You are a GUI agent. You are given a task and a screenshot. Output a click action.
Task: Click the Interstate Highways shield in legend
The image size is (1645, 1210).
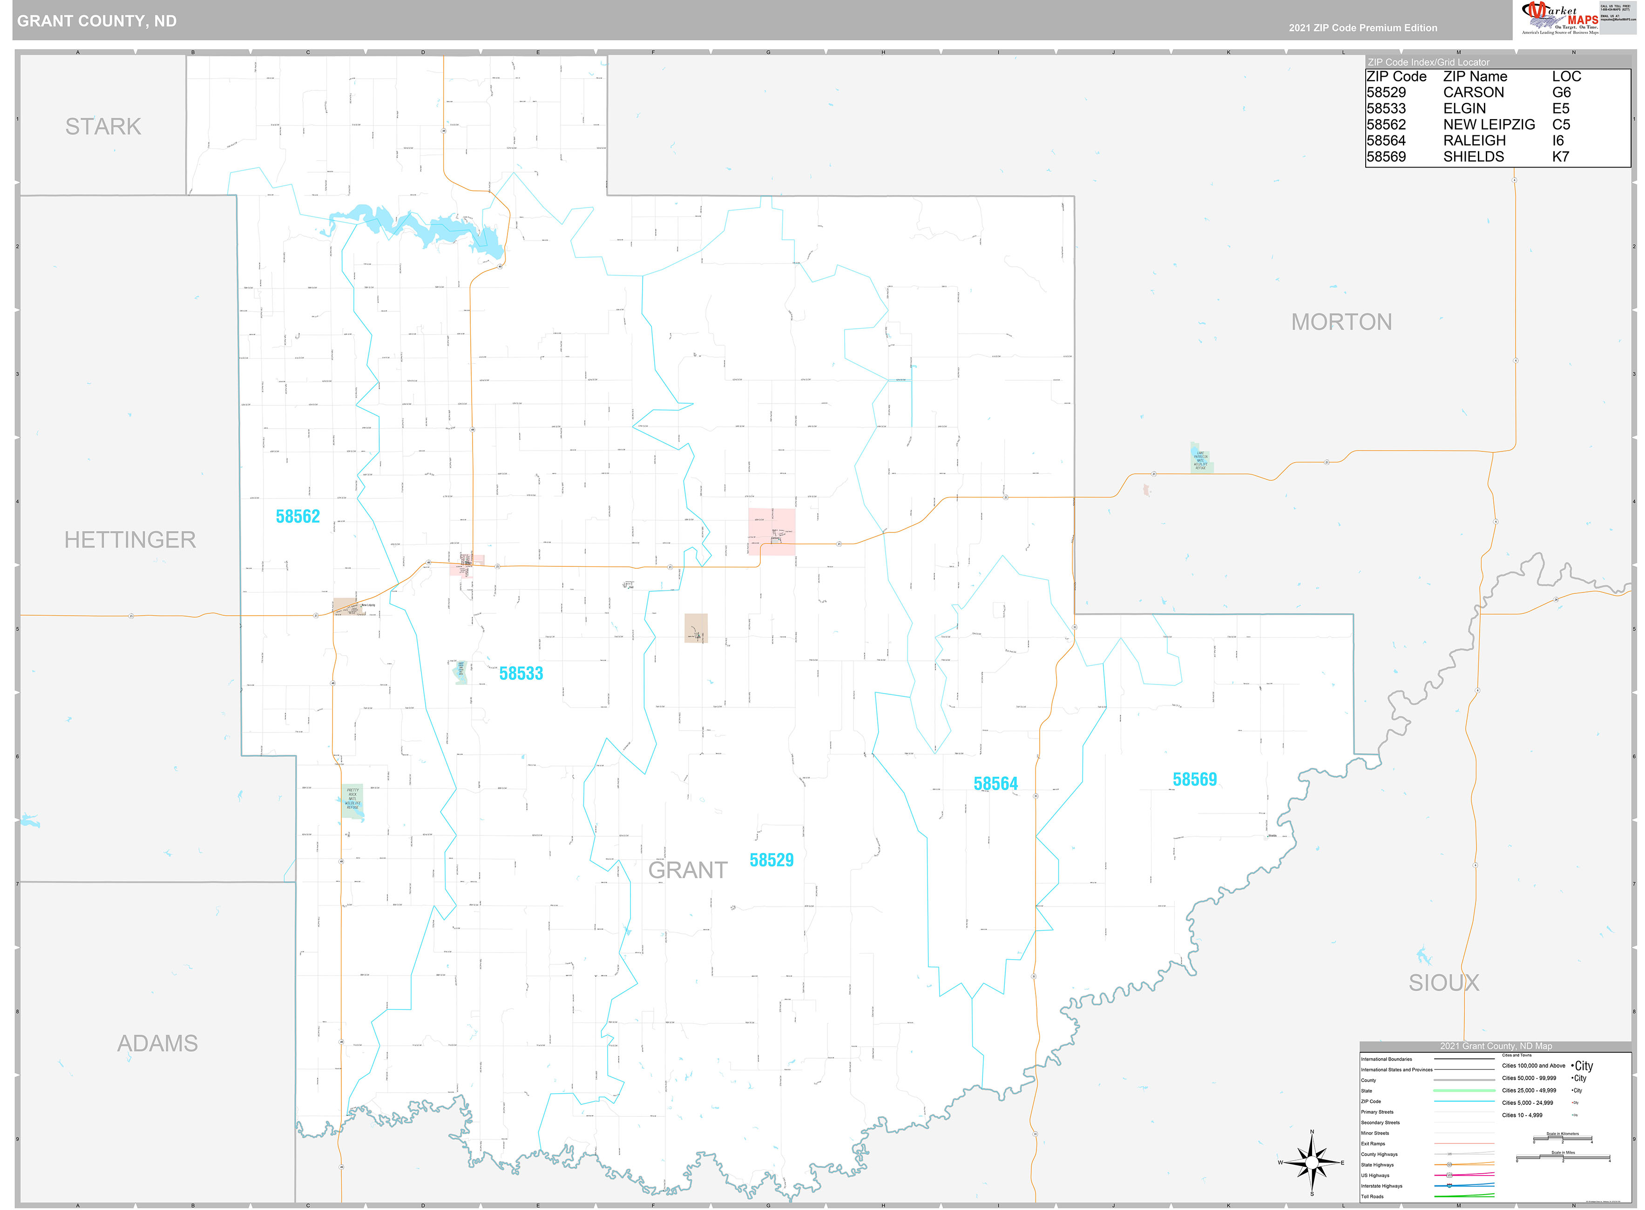pos(1449,1185)
